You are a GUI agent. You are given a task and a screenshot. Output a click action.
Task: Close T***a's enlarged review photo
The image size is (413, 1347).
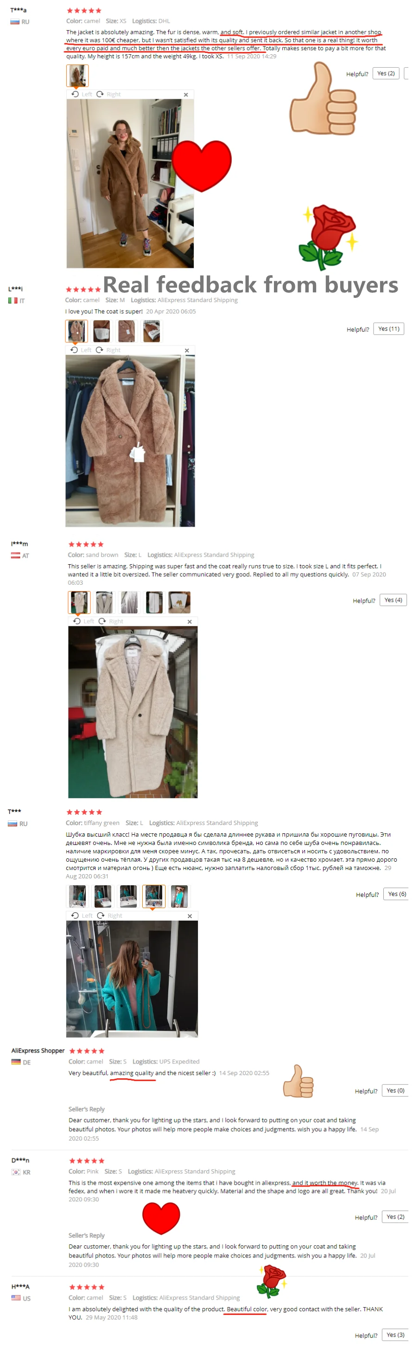tap(186, 95)
